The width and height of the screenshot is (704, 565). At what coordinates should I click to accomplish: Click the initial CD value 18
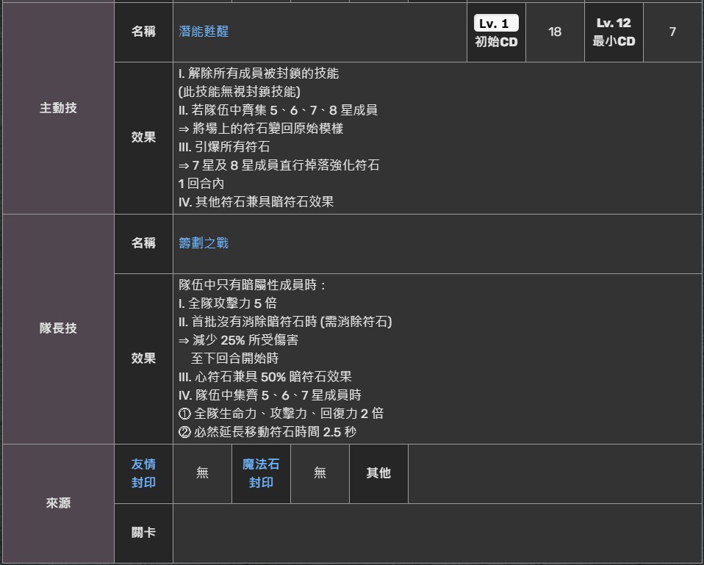555,32
